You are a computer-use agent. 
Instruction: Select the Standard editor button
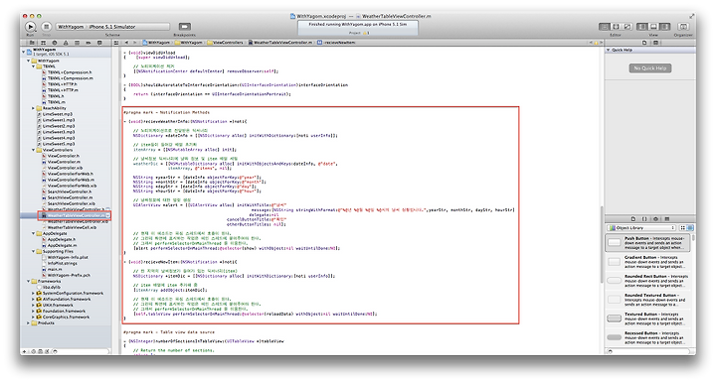pyautogui.click(x=605, y=27)
